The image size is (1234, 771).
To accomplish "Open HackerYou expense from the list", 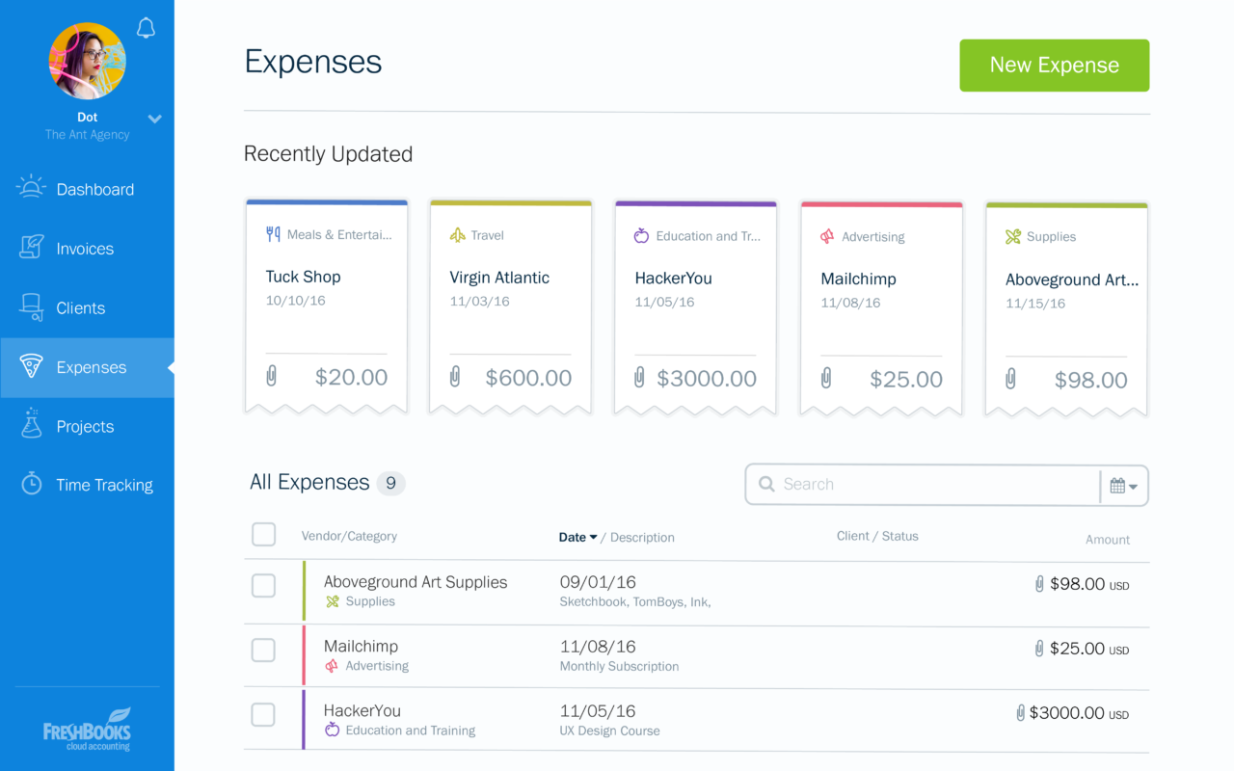I will click(x=362, y=711).
